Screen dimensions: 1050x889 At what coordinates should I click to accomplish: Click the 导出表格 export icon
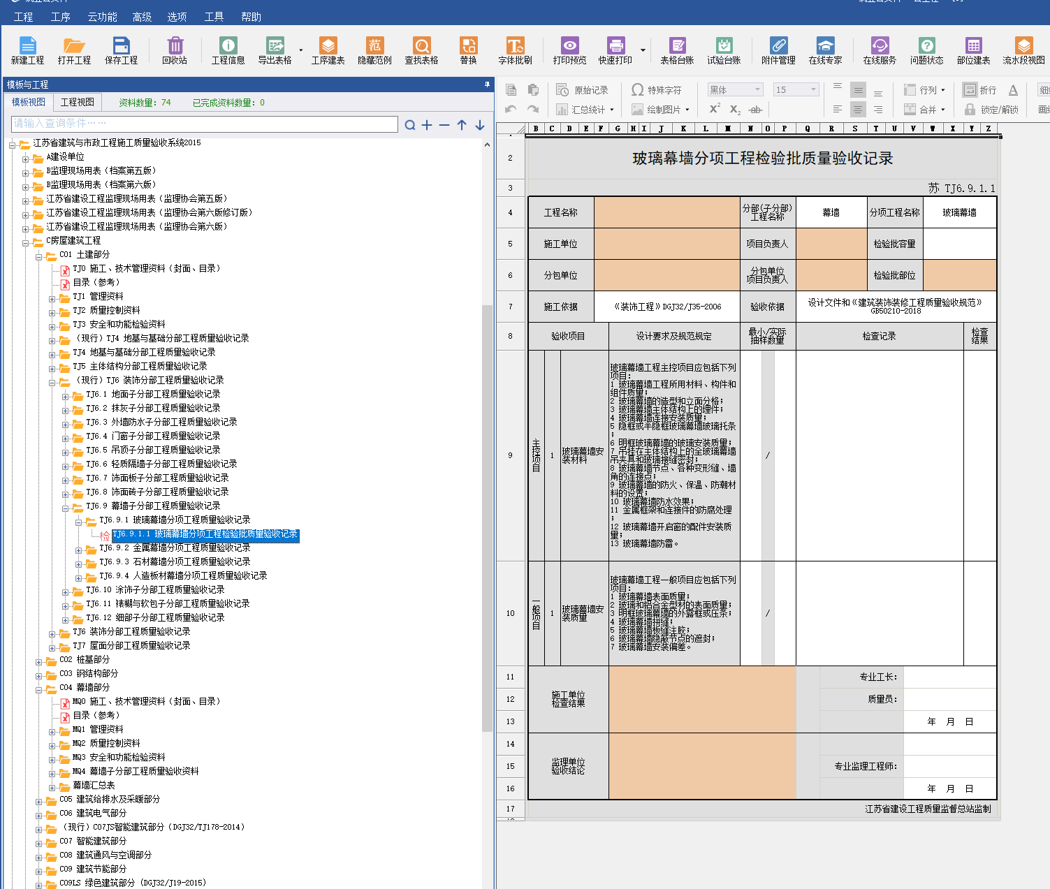coord(275,50)
